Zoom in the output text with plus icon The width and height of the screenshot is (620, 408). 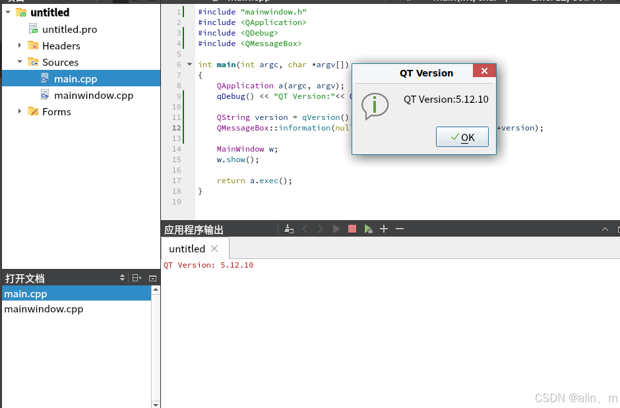pyautogui.click(x=384, y=229)
